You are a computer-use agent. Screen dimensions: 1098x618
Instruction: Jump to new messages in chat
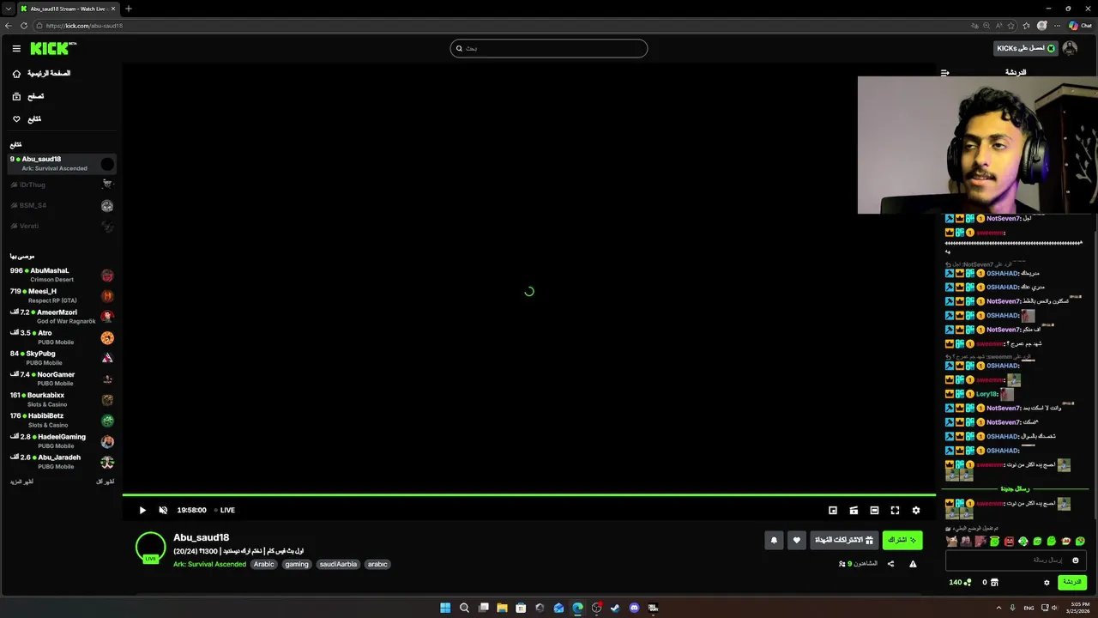[1015, 489]
